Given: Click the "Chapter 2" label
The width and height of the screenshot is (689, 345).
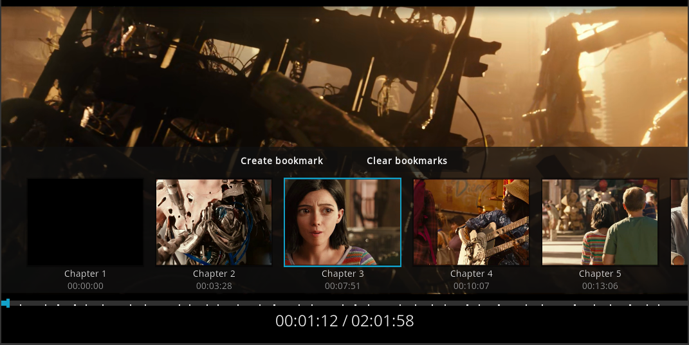Looking at the screenshot, I should coord(214,274).
